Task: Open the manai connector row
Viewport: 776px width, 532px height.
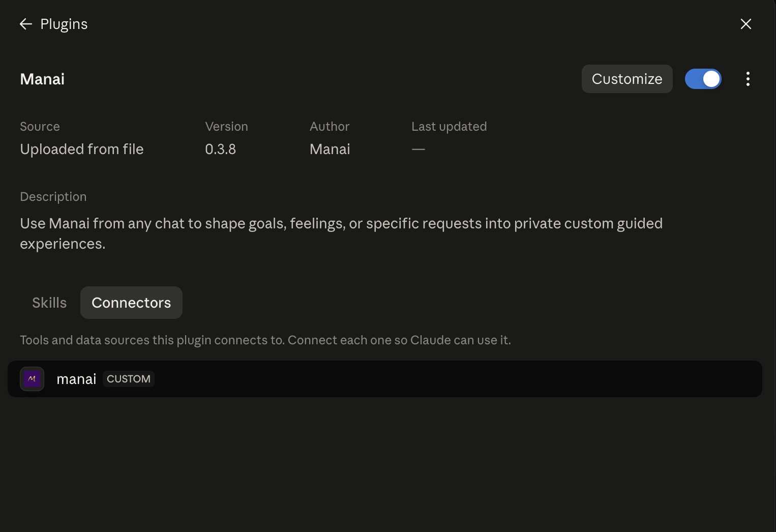Action: point(385,379)
